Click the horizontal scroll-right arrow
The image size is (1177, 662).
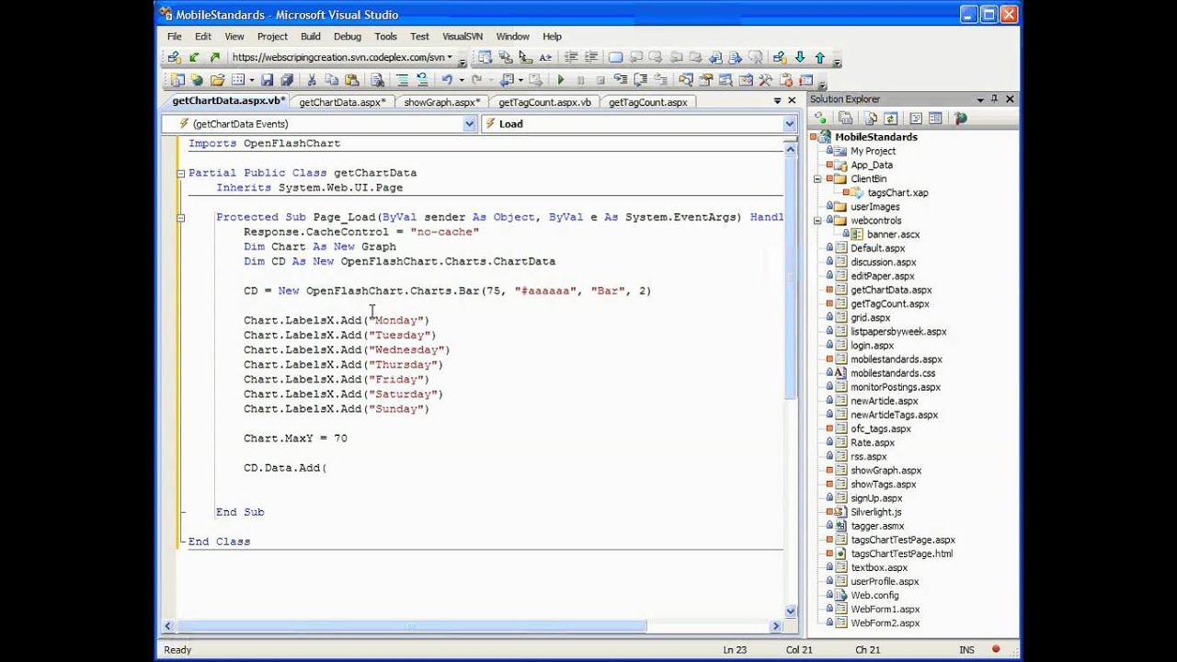pos(776,626)
